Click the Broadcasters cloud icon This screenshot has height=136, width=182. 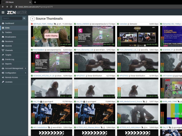click(x=3, y=37)
